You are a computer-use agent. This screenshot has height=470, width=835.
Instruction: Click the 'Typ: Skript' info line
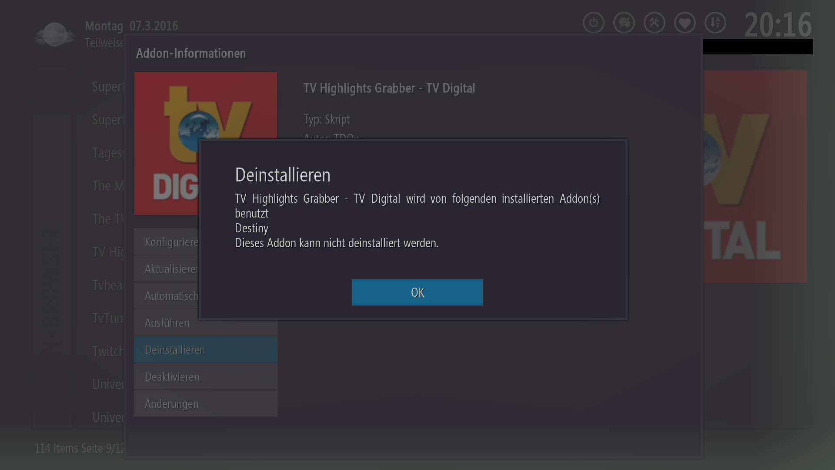(x=327, y=119)
